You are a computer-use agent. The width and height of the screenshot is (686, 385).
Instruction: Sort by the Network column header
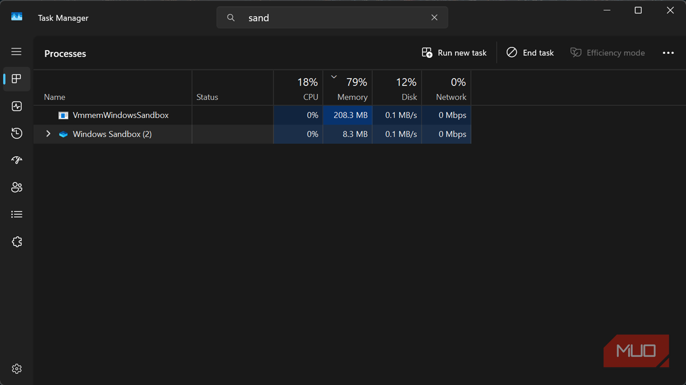pos(446,88)
